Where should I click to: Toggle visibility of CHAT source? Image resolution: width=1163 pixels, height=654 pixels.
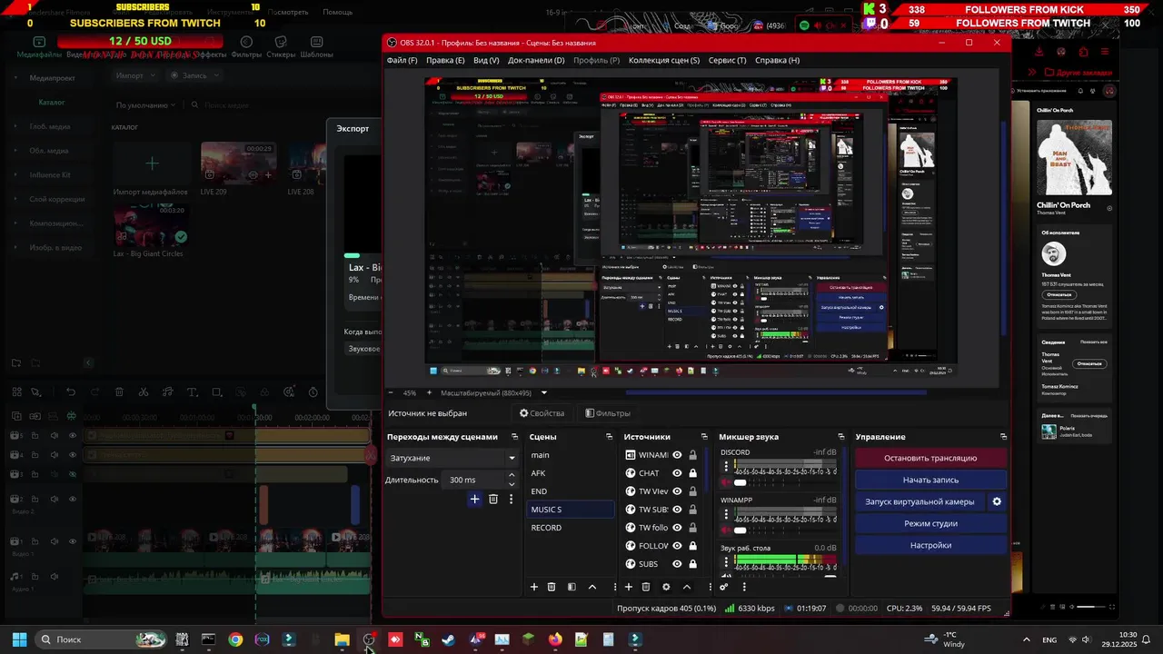677,473
